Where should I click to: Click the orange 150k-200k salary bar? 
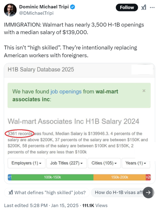[x=120, y=177]
